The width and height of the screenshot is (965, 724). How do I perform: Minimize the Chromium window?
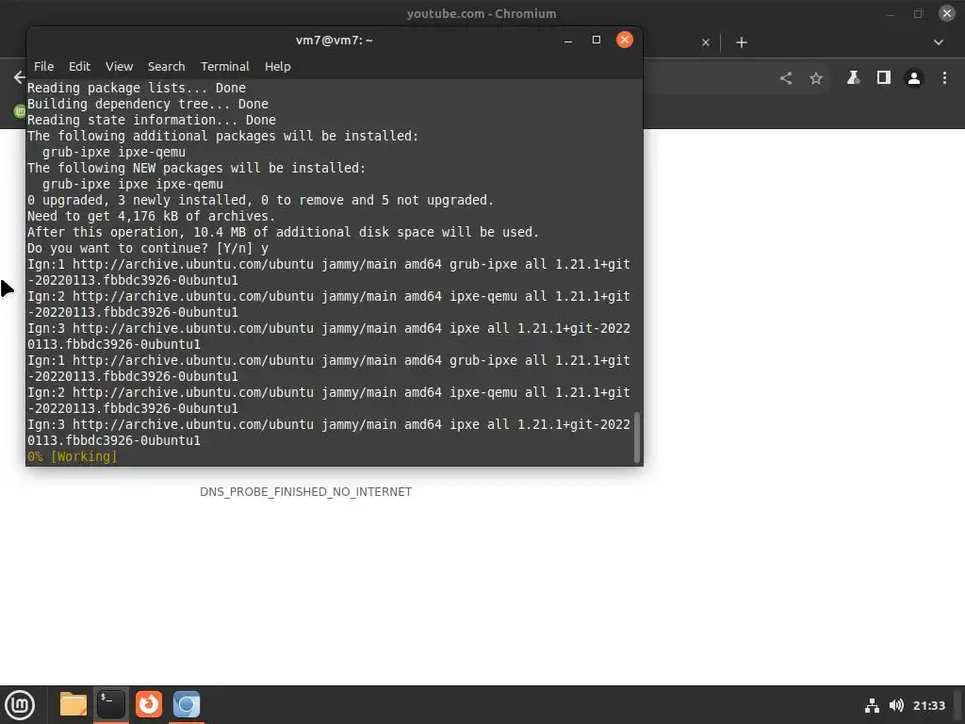pyautogui.click(x=891, y=13)
